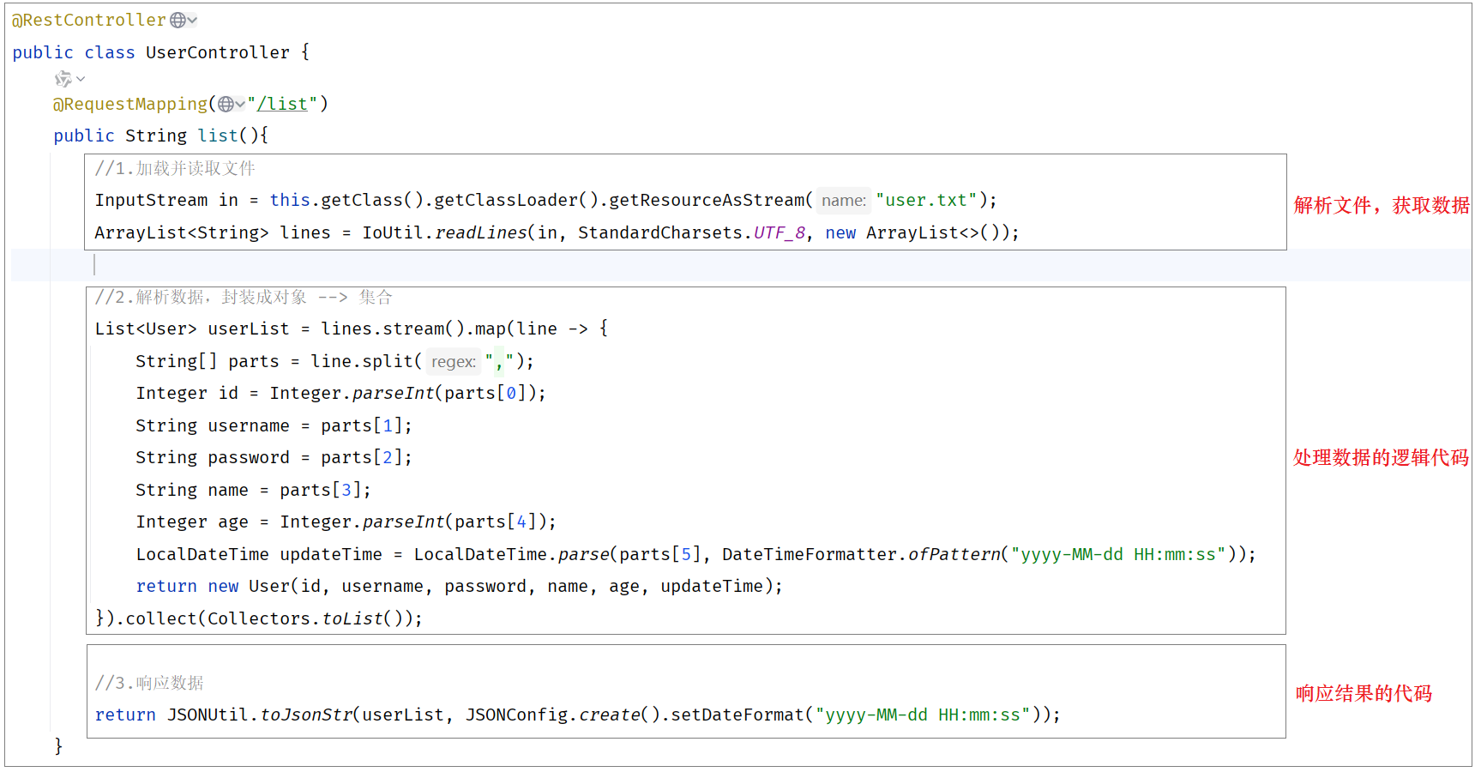Click the updateTime variable in its LocalDateTime declaration
The width and height of the screenshot is (1475, 772).
[331, 554]
